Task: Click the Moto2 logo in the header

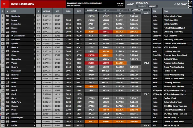Action: coord(130,4)
